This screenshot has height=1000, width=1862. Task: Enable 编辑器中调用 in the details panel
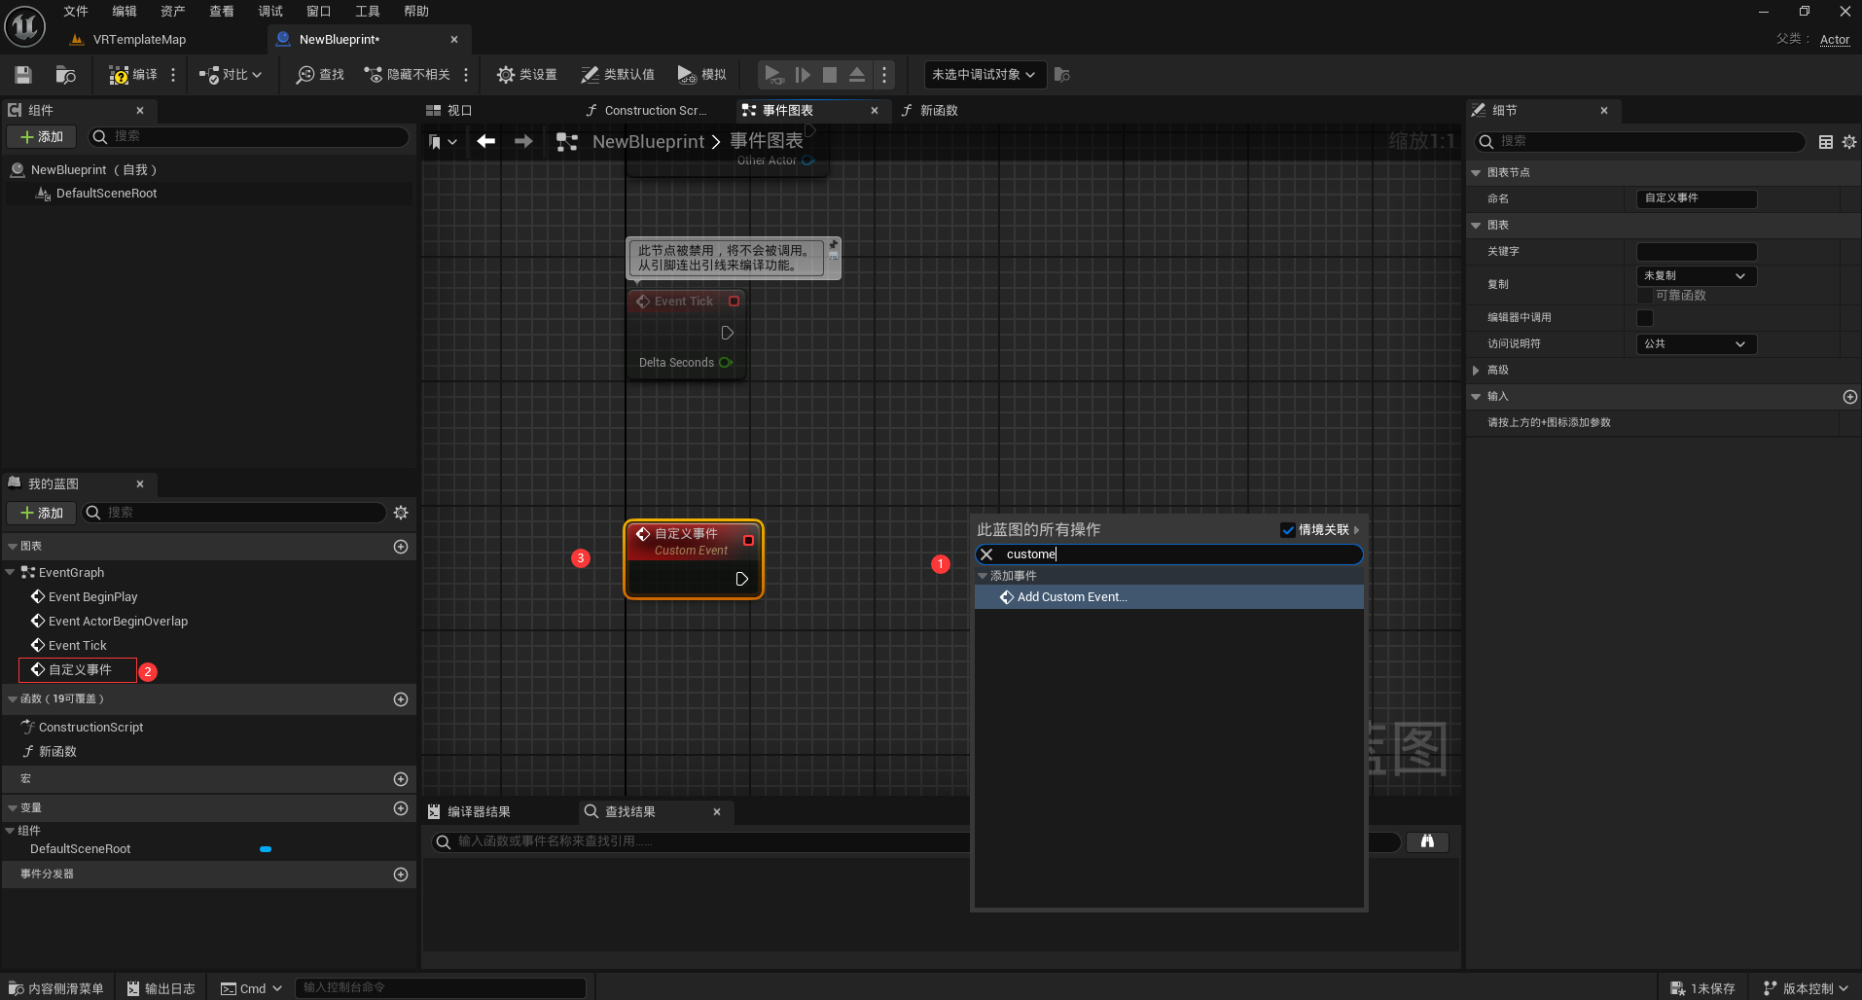pyautogui.click(x=1645, y=318)
